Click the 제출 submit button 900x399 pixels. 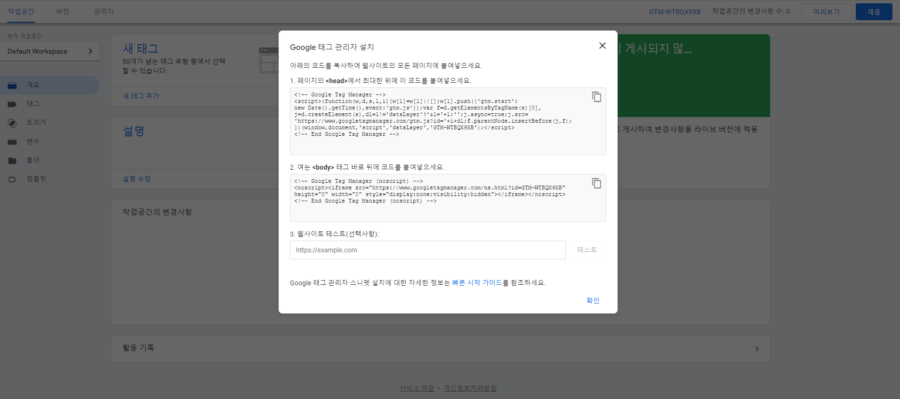coord(874,12)
